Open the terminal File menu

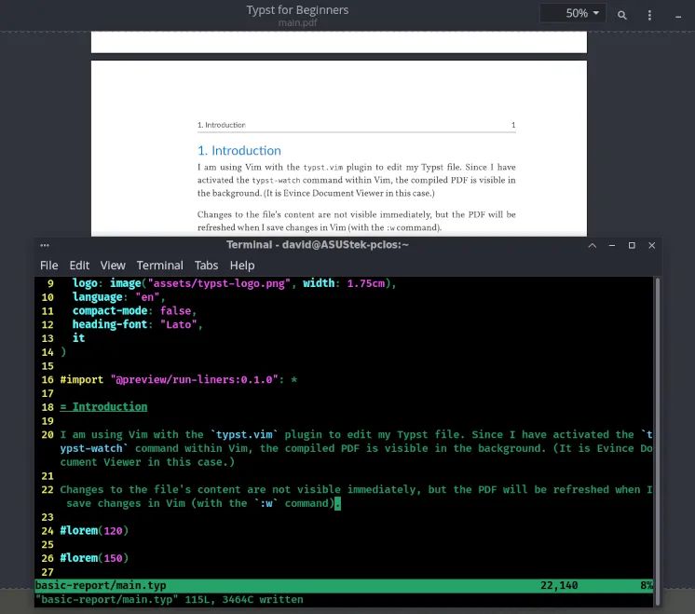48,266
